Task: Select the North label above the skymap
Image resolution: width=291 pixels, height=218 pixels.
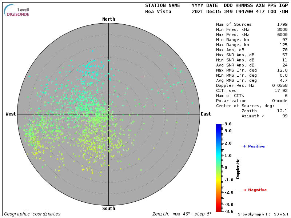Action: pos(108,19)
